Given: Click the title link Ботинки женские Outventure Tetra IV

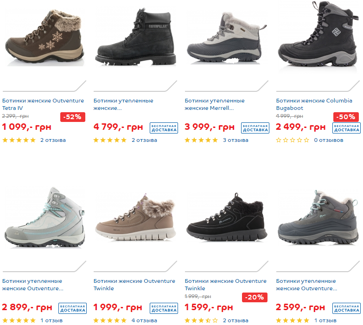Looking at the screenshot, I should [43, 104].
